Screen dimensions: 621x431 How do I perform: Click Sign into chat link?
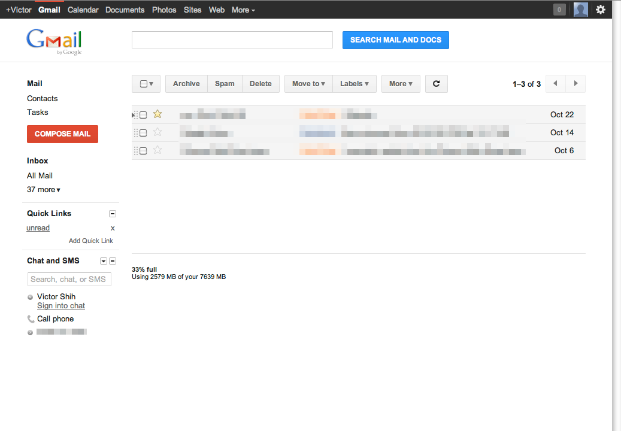tap(61, 305)
